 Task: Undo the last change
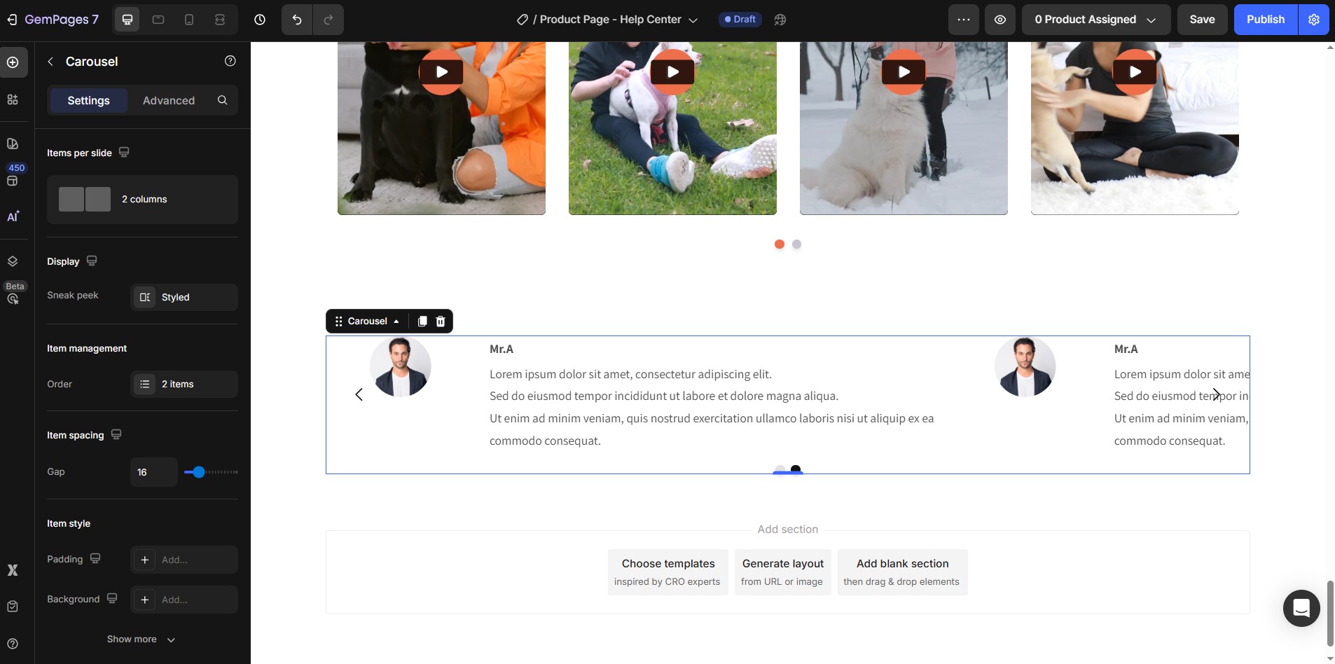coord(297,20)
